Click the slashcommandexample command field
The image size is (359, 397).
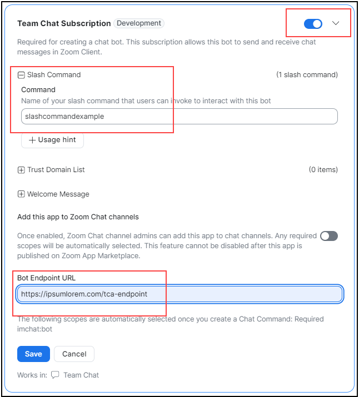[179, 117]
